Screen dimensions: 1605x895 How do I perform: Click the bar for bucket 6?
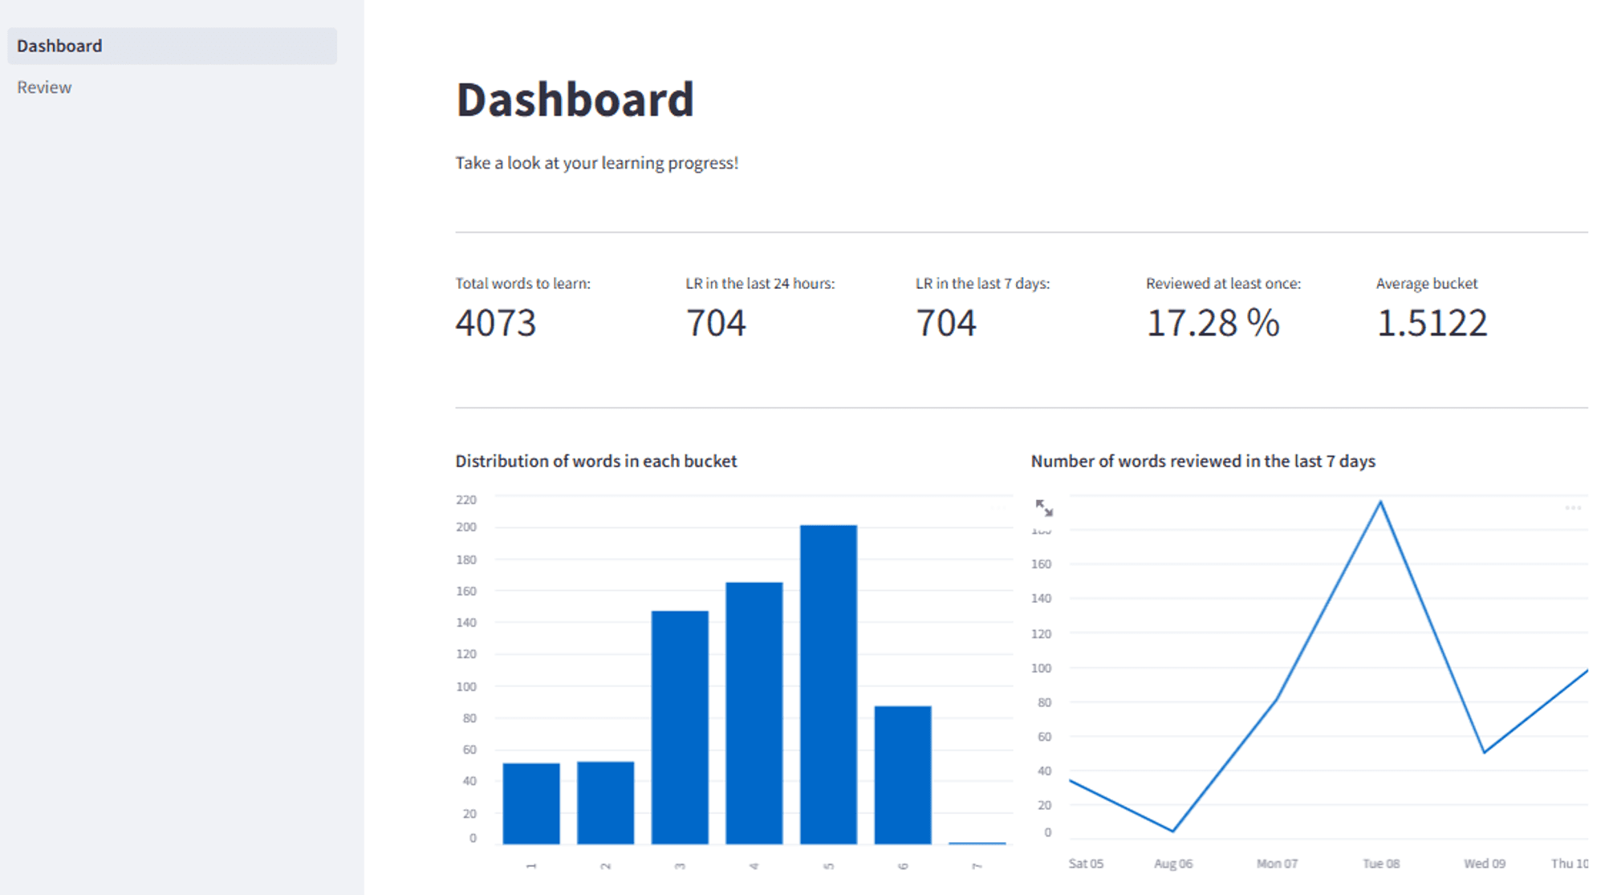(903, 775)
